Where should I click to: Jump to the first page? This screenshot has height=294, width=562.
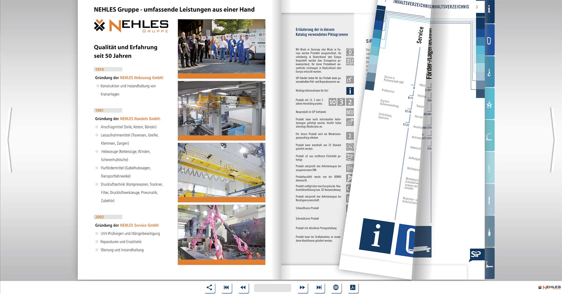tap(226, 288)
